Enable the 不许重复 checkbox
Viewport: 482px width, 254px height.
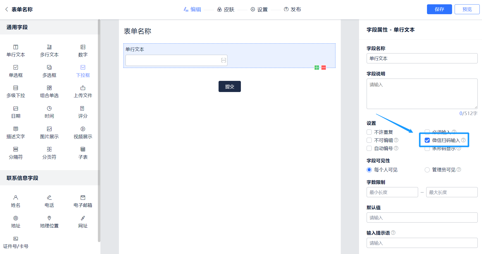369,132
